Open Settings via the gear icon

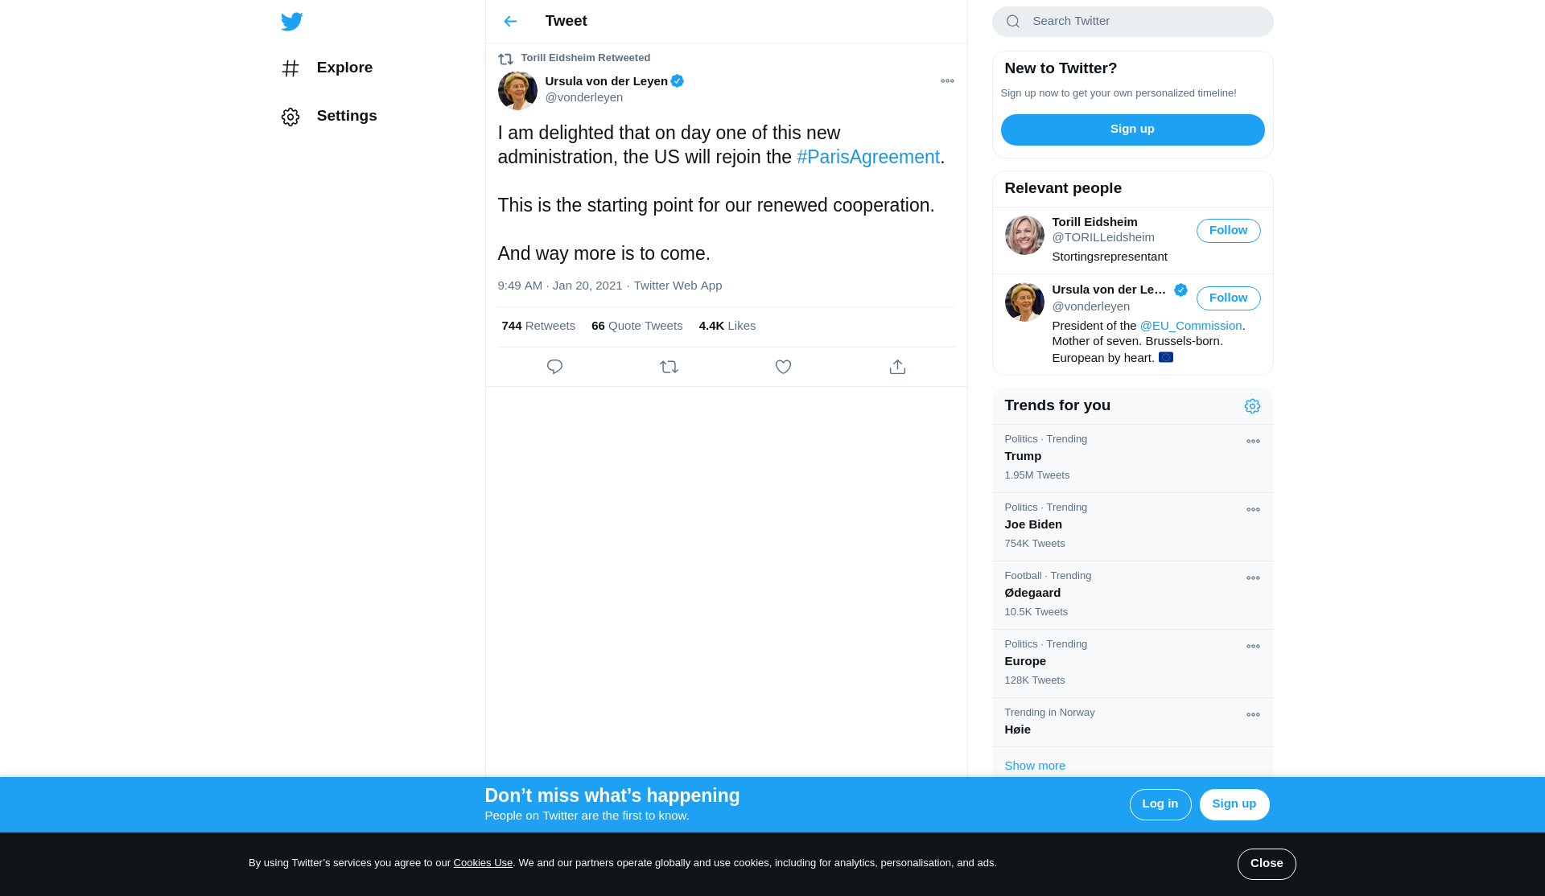290,117
